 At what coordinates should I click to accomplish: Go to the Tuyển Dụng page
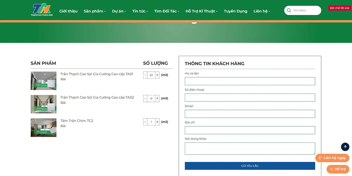235,11
